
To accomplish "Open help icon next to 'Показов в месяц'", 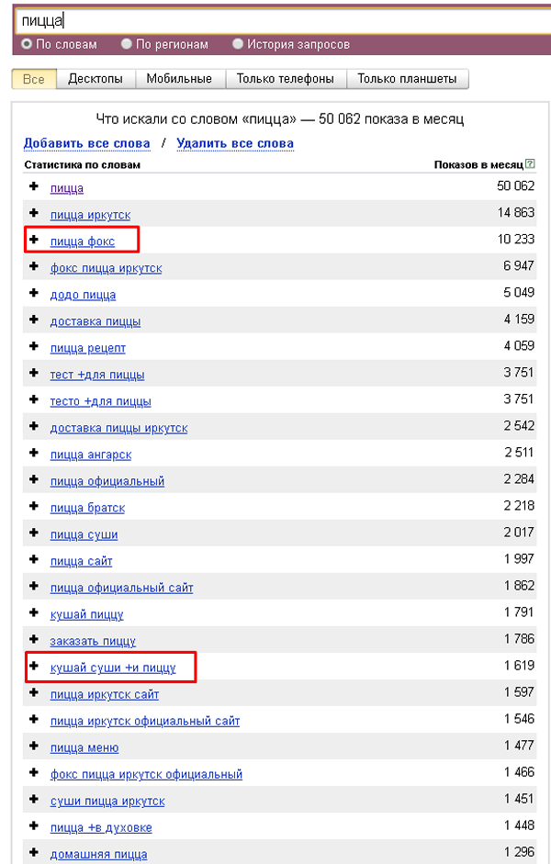I will pos(531,164).
